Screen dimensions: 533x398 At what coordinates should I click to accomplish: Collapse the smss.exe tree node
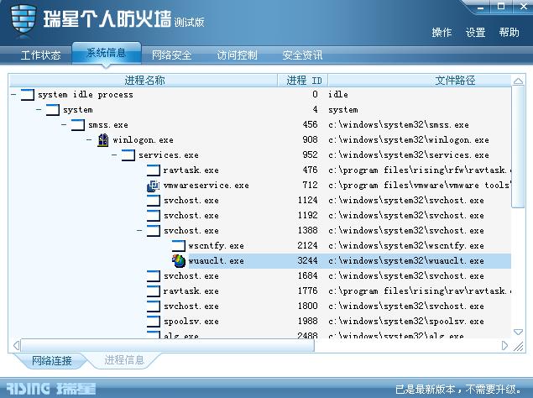click(x=64, y=125)
